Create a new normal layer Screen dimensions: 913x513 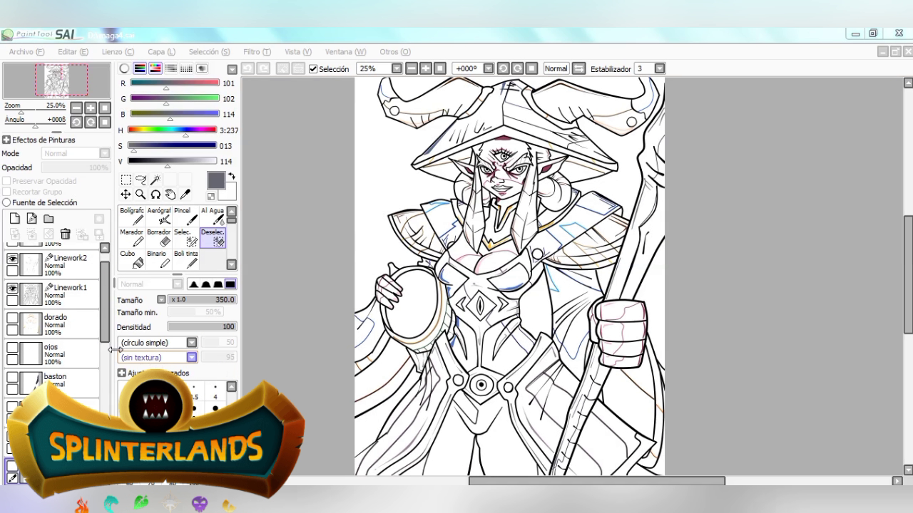tap(14, 219)
